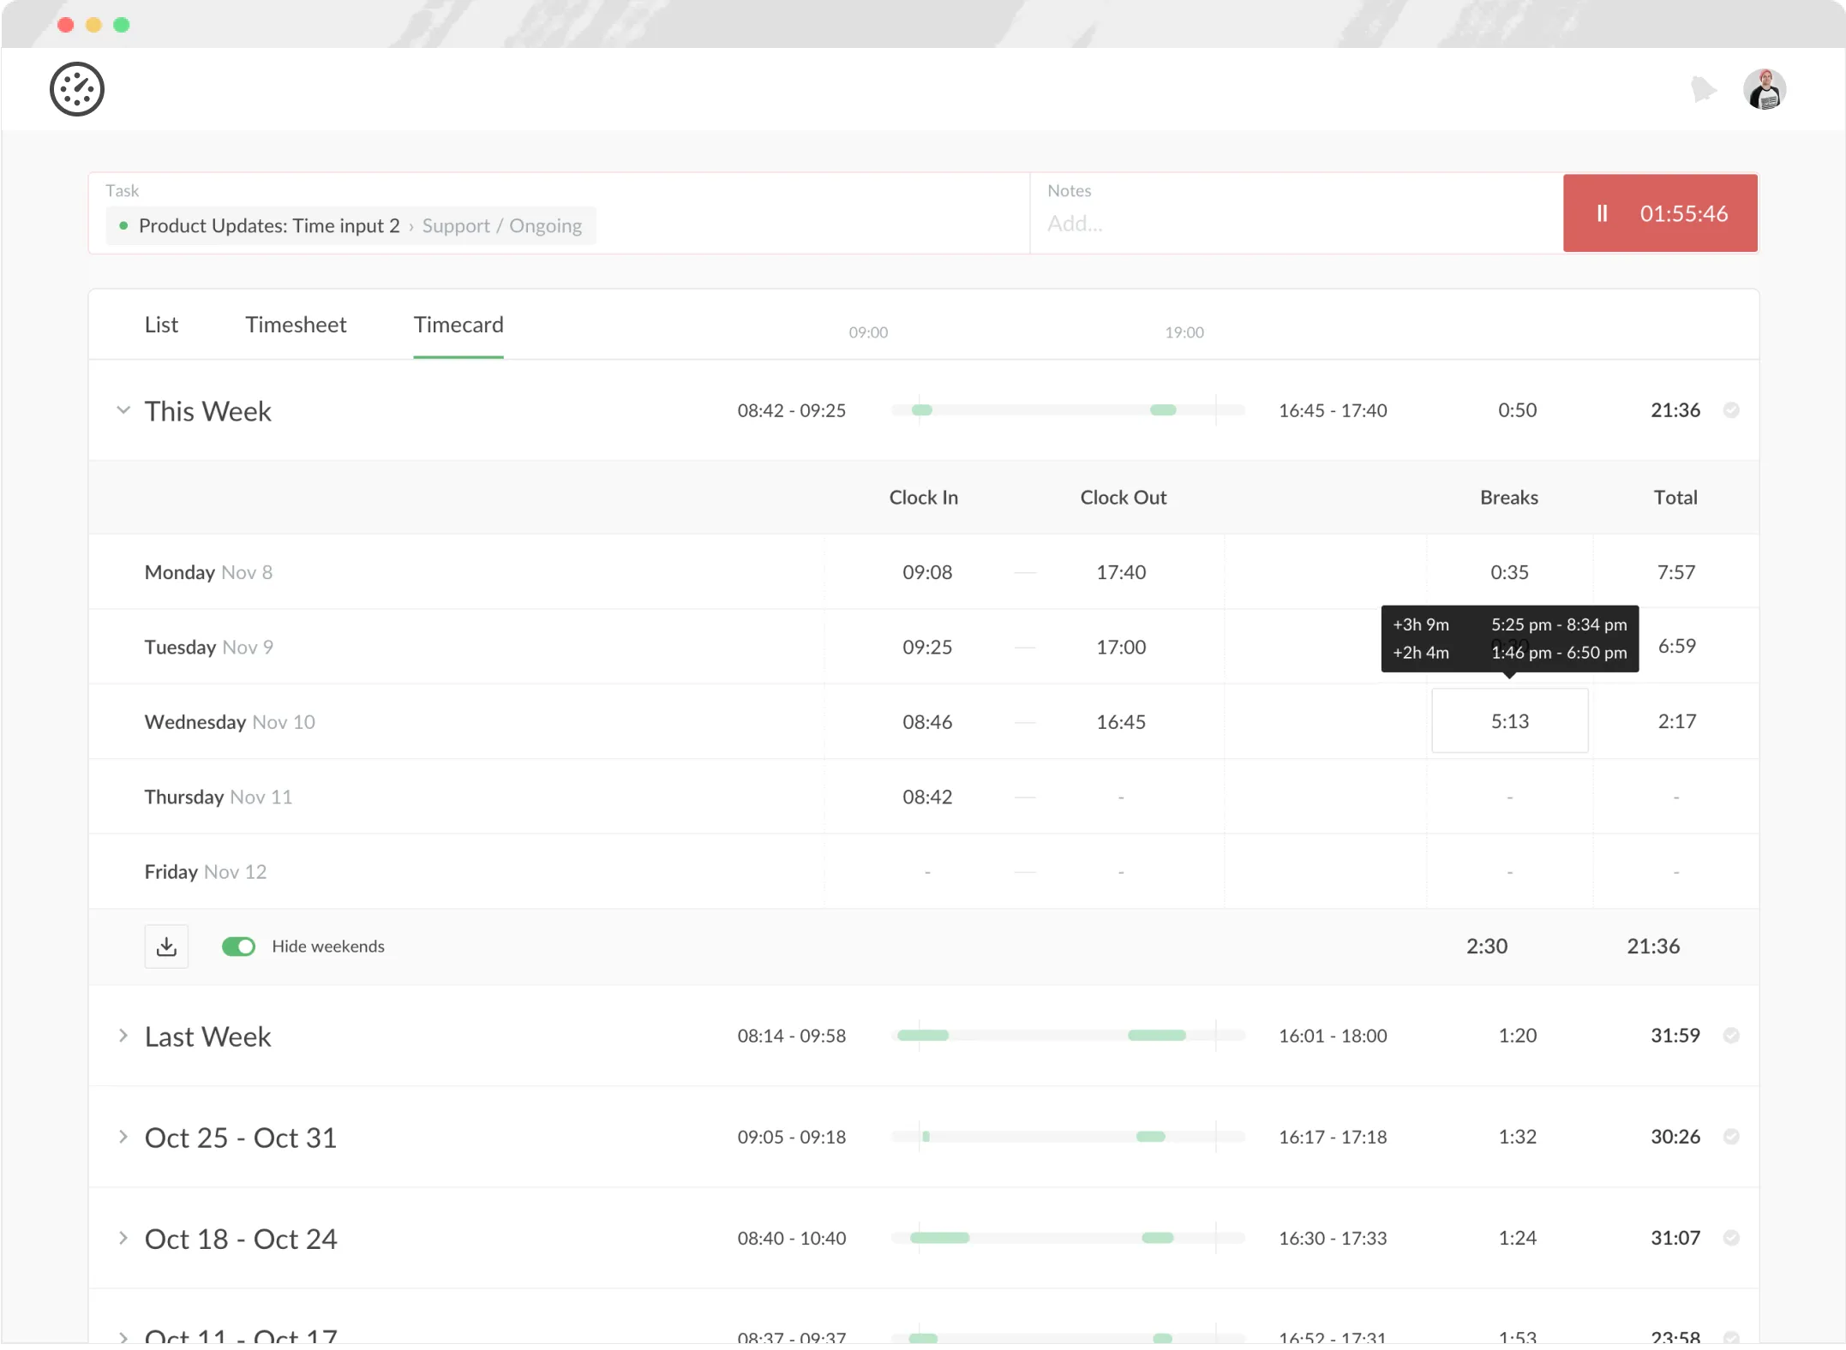The image size is (1846, 1350).
Task: Open task Product Updates: Time input 2
Action: pyautogui.click(x=269, y=225)
